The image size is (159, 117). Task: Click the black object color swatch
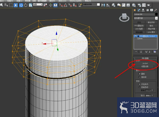(156, 14)
